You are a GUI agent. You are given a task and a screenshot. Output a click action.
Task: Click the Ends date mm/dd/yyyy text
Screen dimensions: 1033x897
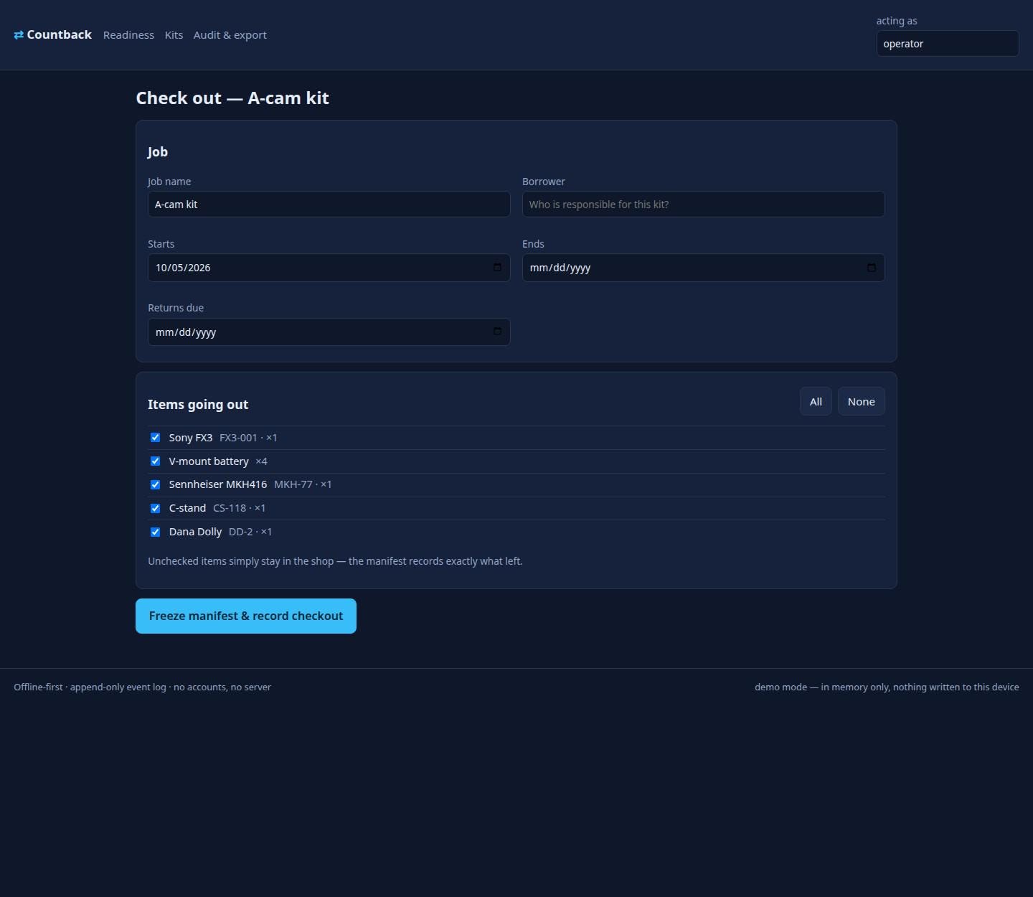560,268
